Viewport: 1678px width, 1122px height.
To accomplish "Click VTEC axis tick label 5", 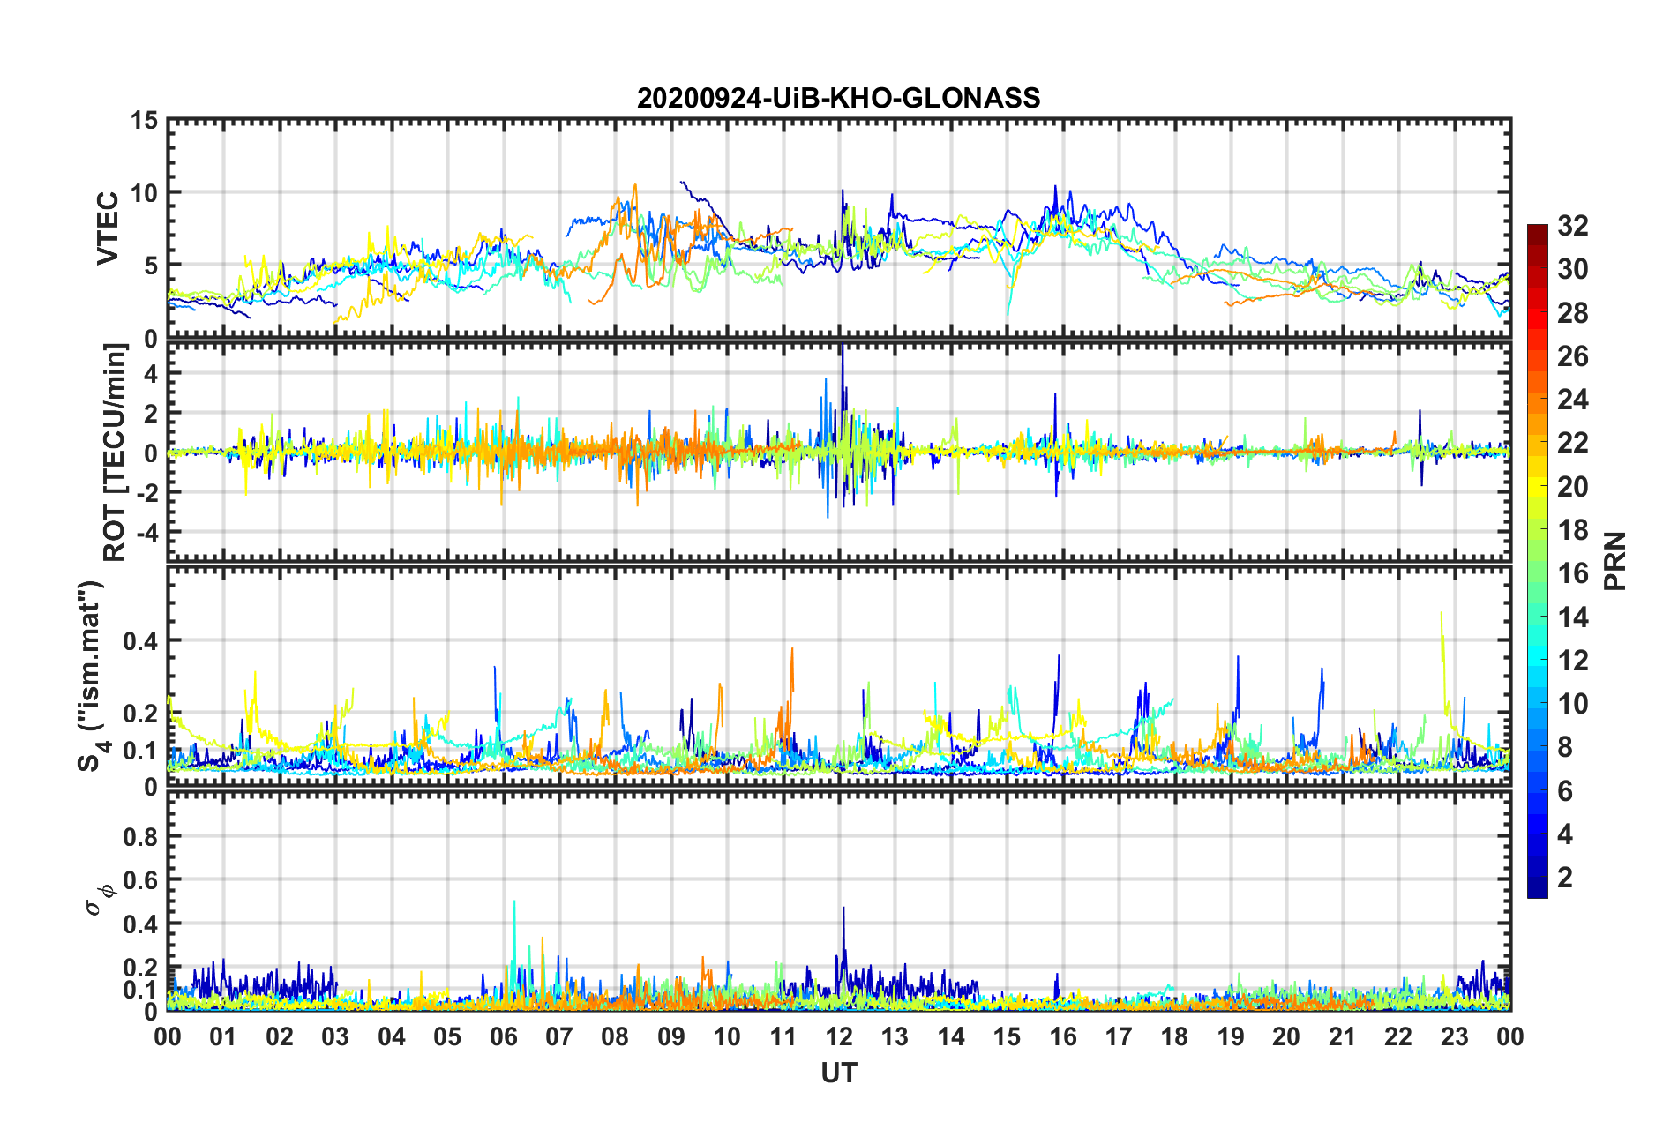I will pos(151,266).
